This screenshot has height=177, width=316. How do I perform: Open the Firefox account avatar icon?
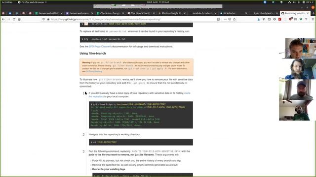click(275, 19)
